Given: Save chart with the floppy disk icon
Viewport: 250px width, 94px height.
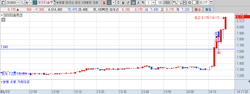Looking at the screenshot, I should [185, 3].
